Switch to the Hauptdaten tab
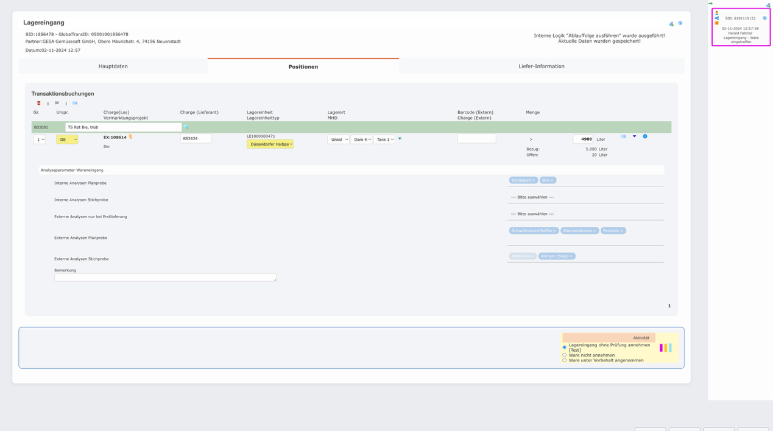This screenshot has height=431, width=773. [113, 66]
